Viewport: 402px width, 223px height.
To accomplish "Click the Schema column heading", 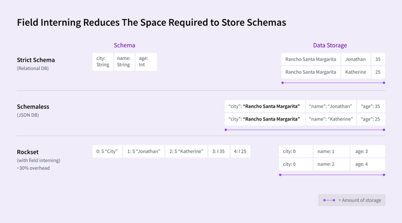I will click(x=124, y=46).
